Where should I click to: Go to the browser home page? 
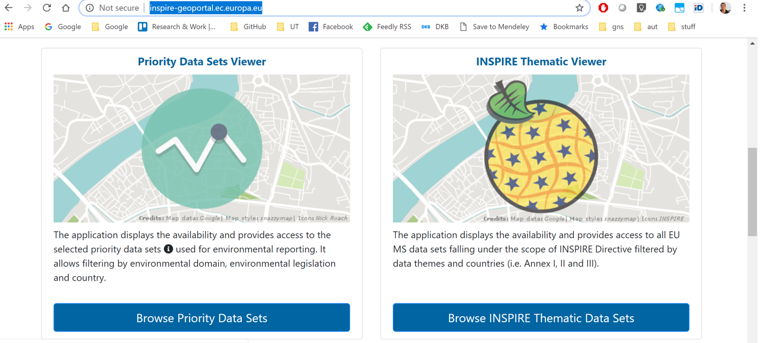pyautogui.click(x=65, y=8)
